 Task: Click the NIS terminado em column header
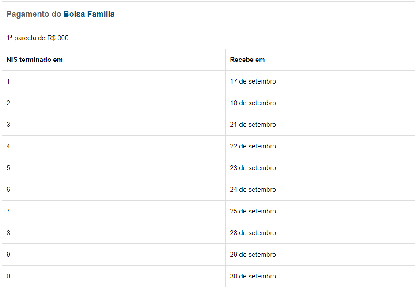114,60
